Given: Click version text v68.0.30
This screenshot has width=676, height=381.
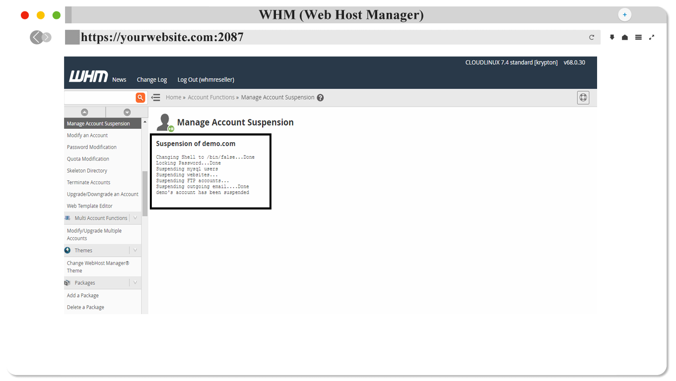Looking at the screenshot, I should click(x=574, y=63).
